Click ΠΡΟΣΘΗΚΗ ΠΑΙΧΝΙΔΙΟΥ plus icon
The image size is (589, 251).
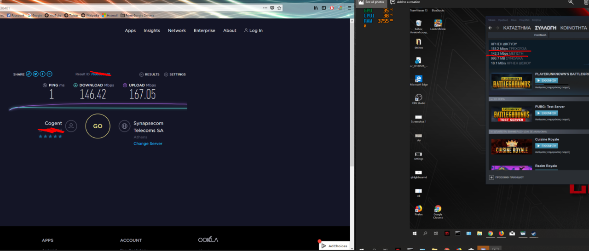click(x=491, y=177)
